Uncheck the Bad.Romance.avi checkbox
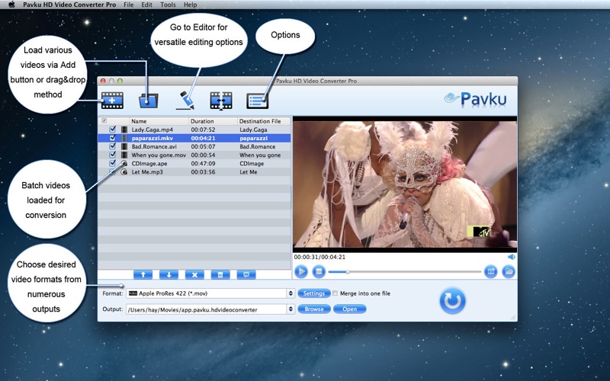Screen dimensions: 610x381 pos(112,146)
